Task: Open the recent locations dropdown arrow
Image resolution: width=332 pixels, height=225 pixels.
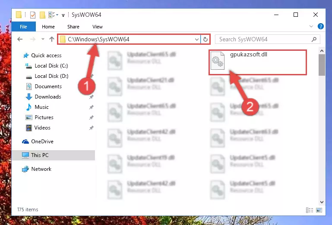Action: pyautogui.click(x=43, y=39)
